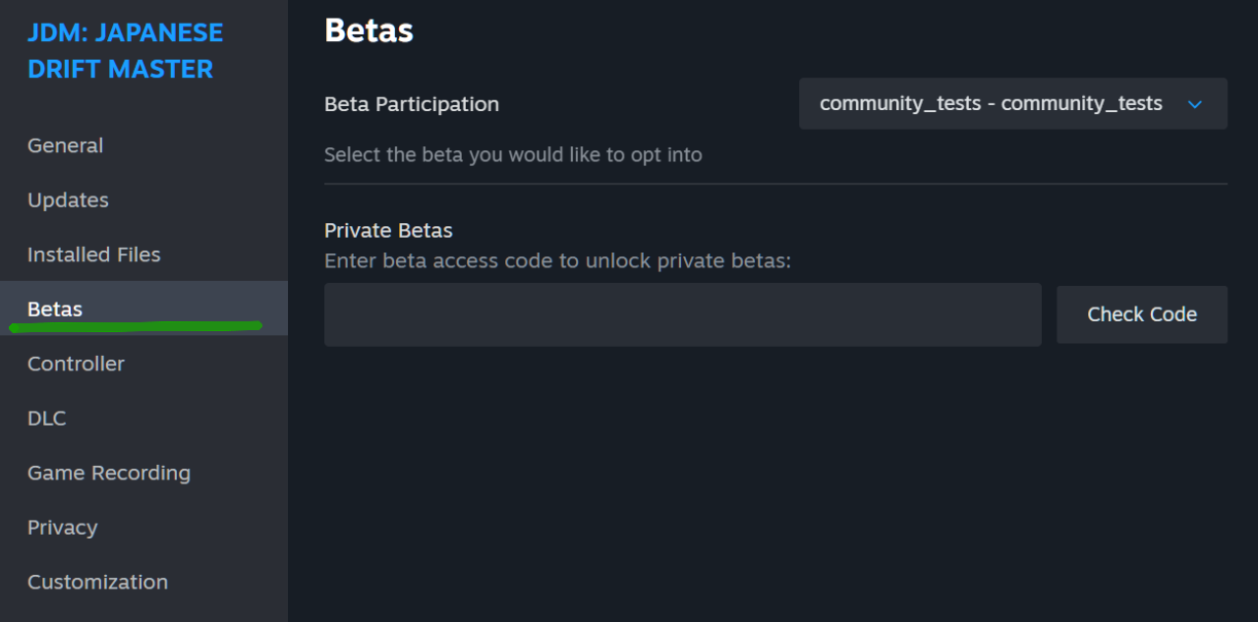Click the blue chevron arrow icon
Screen dimensions: 1258x622
point(1195,104)
